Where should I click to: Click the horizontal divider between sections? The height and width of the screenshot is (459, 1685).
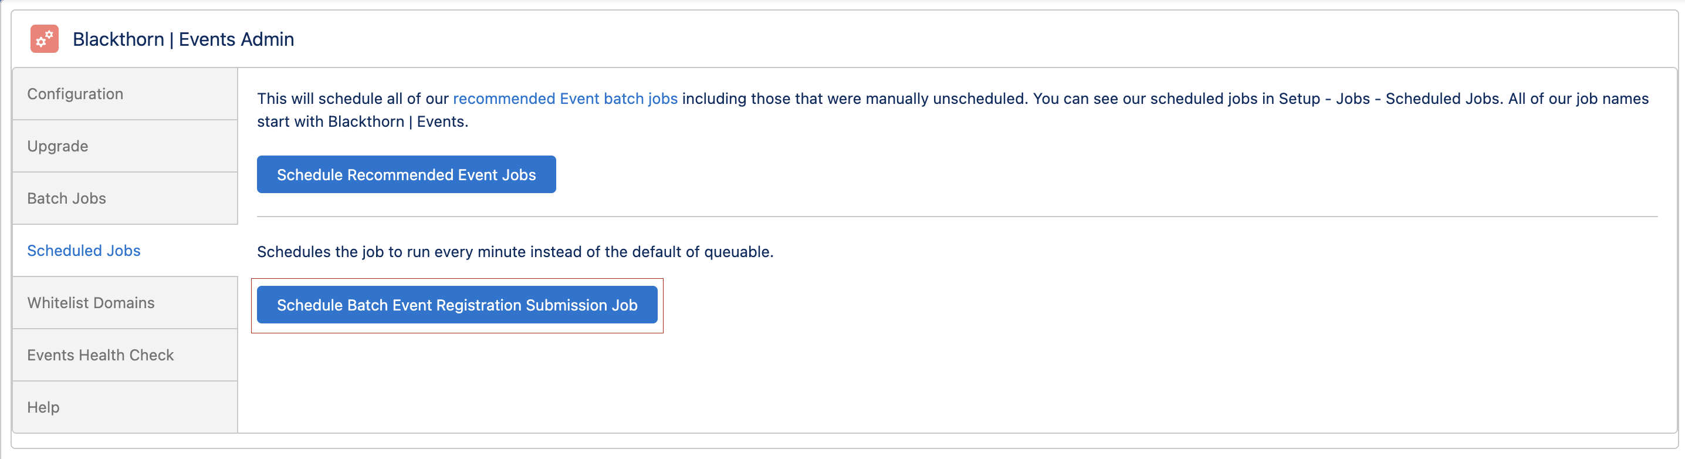957,217
